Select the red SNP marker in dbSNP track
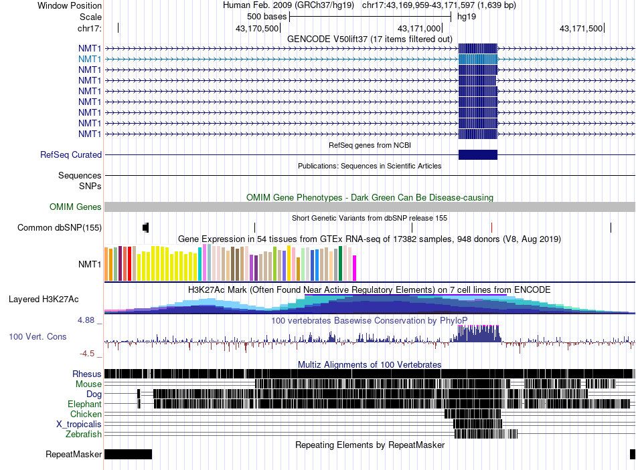This screenshot has height=470, width=636. pos(491,227)
